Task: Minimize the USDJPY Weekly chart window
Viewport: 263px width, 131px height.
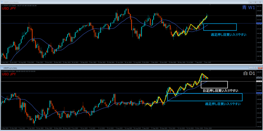Action: click(251, 2)
